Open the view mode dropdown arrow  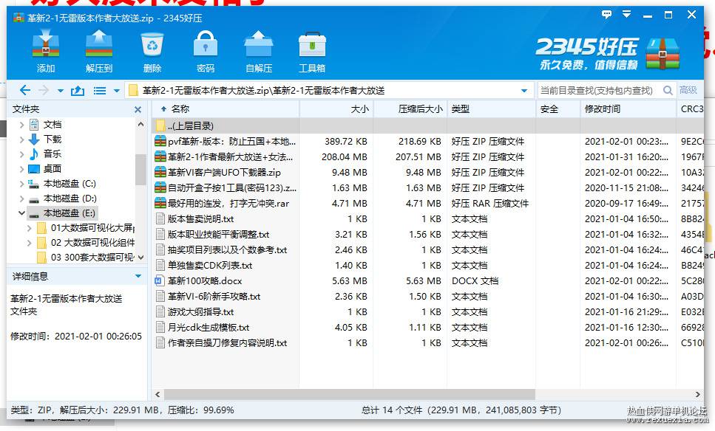[116, 91]
